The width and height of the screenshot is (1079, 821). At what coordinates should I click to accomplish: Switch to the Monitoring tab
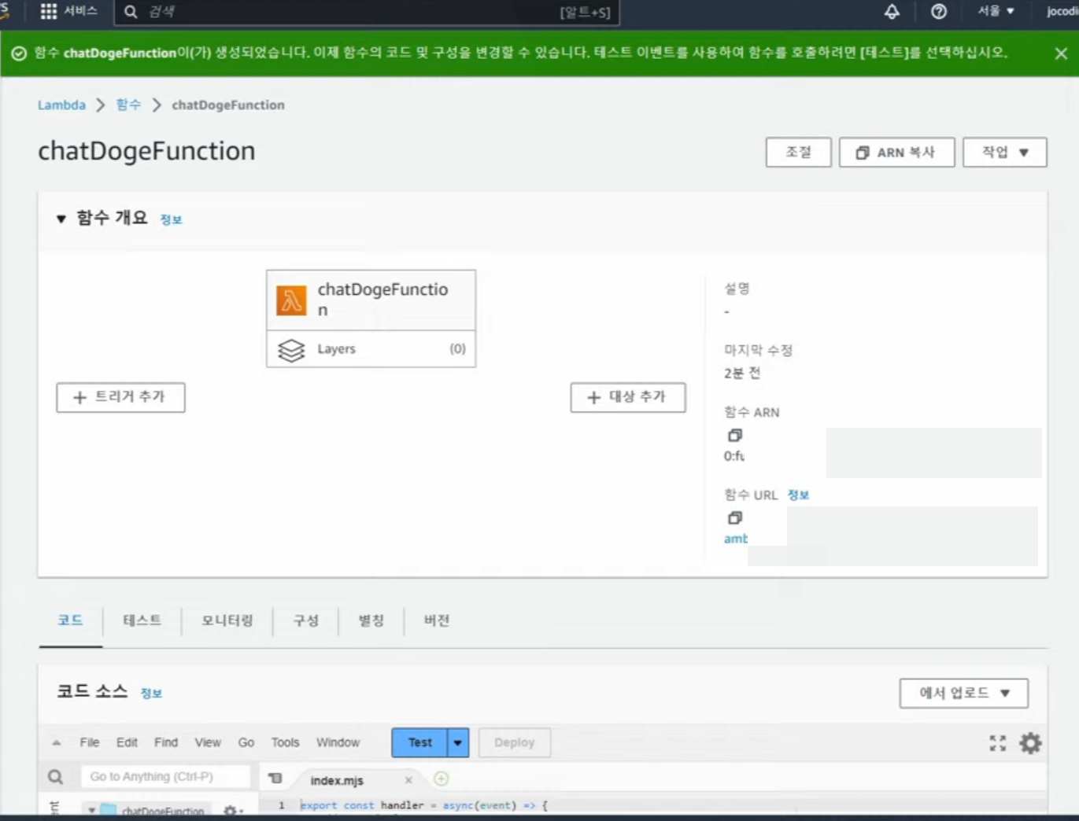pos(227,620)
